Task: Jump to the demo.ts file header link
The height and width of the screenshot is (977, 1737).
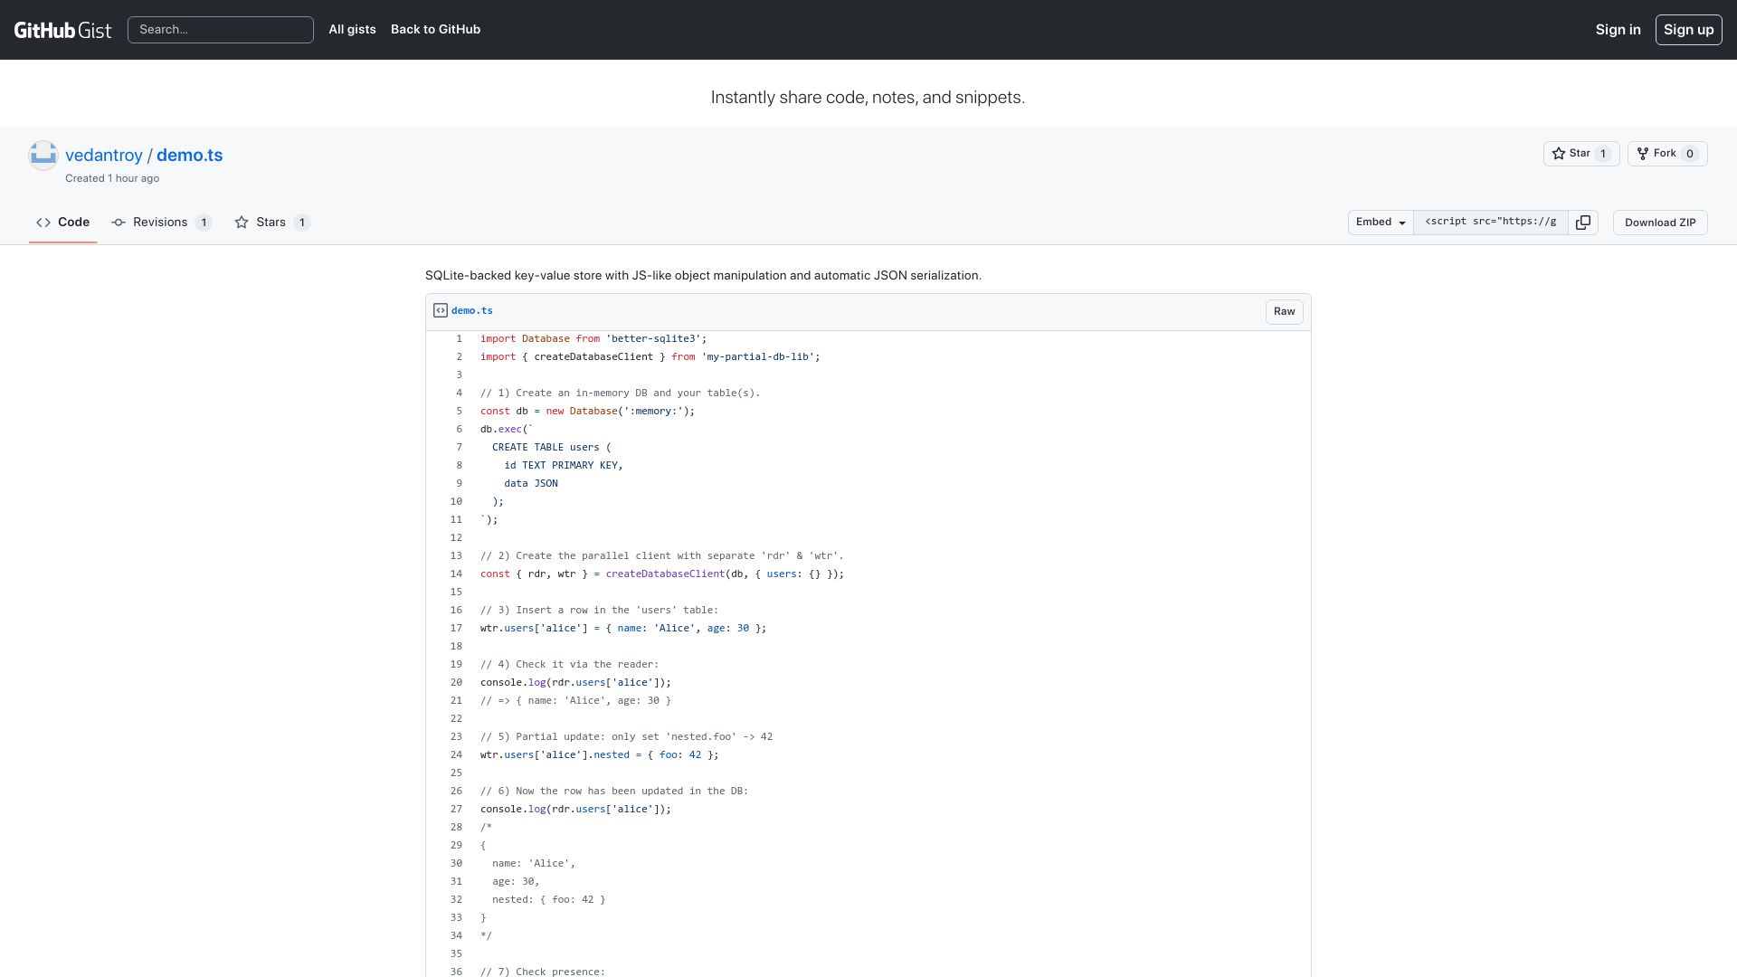Action: coord(471,311)
